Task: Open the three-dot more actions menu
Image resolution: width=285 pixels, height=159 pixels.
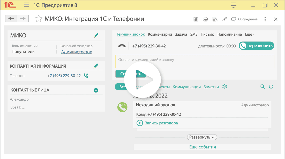Action: (265, 19)
